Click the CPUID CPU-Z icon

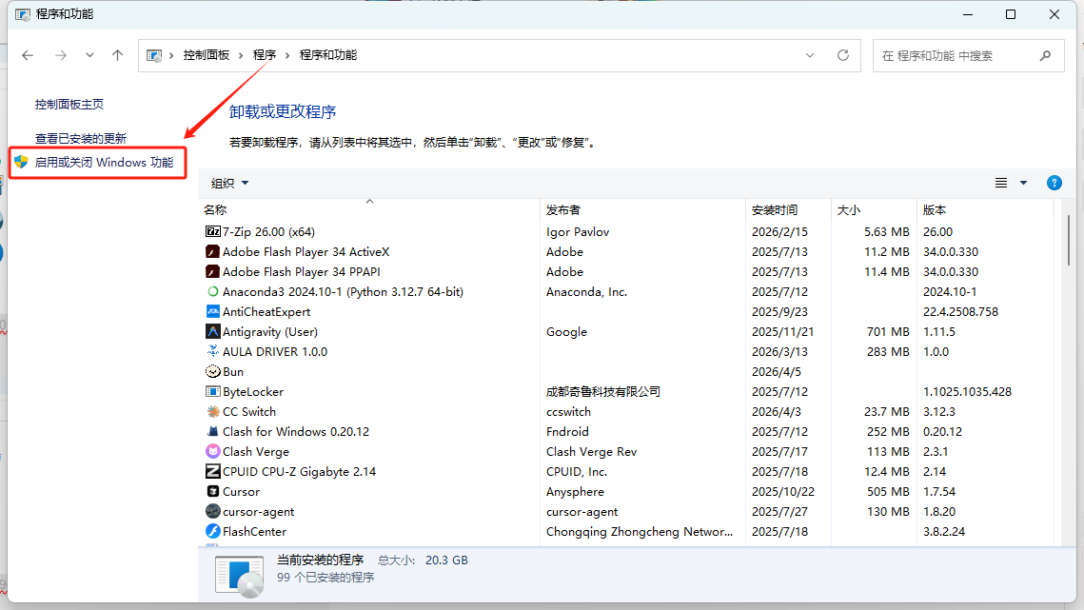click(213, 472)
